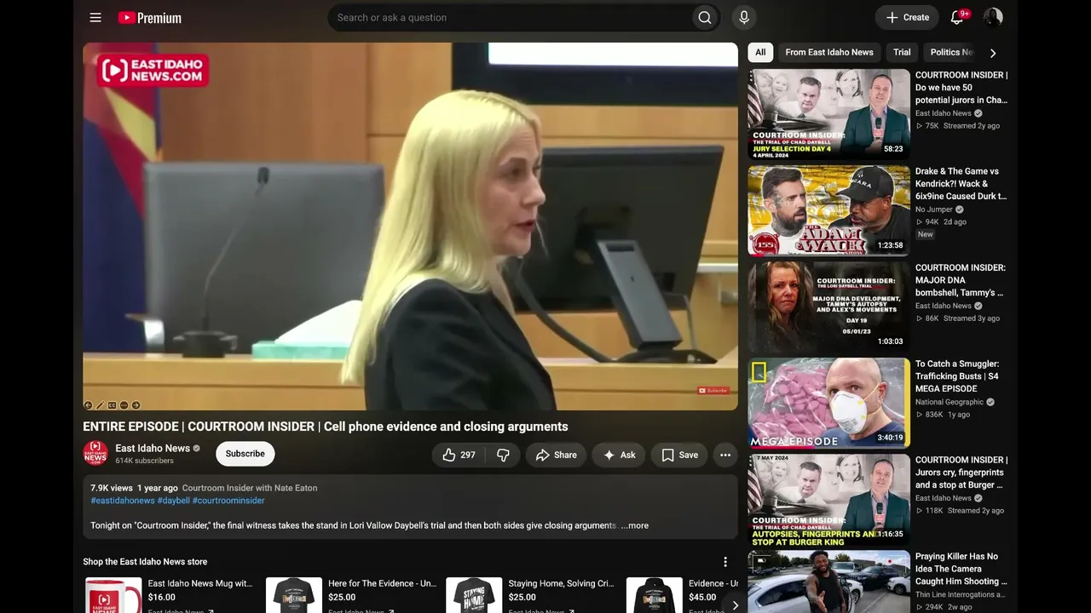Select the Trial filter chip

pos(902,52)
